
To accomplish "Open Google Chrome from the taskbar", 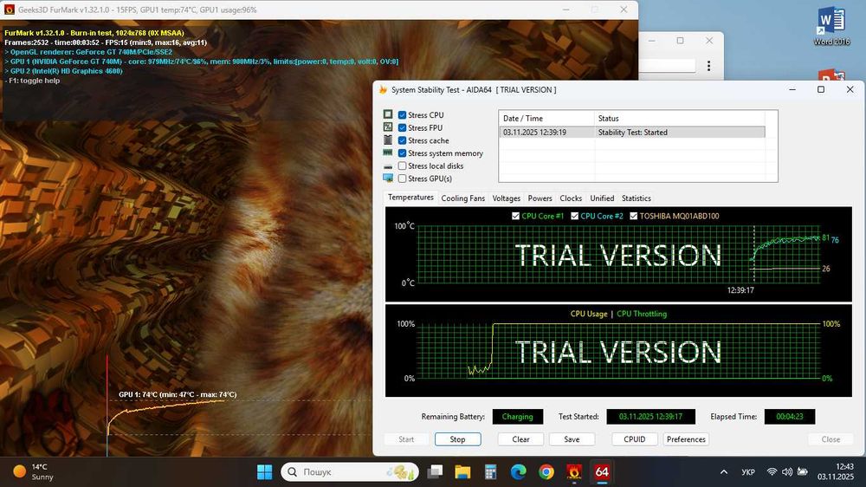I will click(546, 472).
